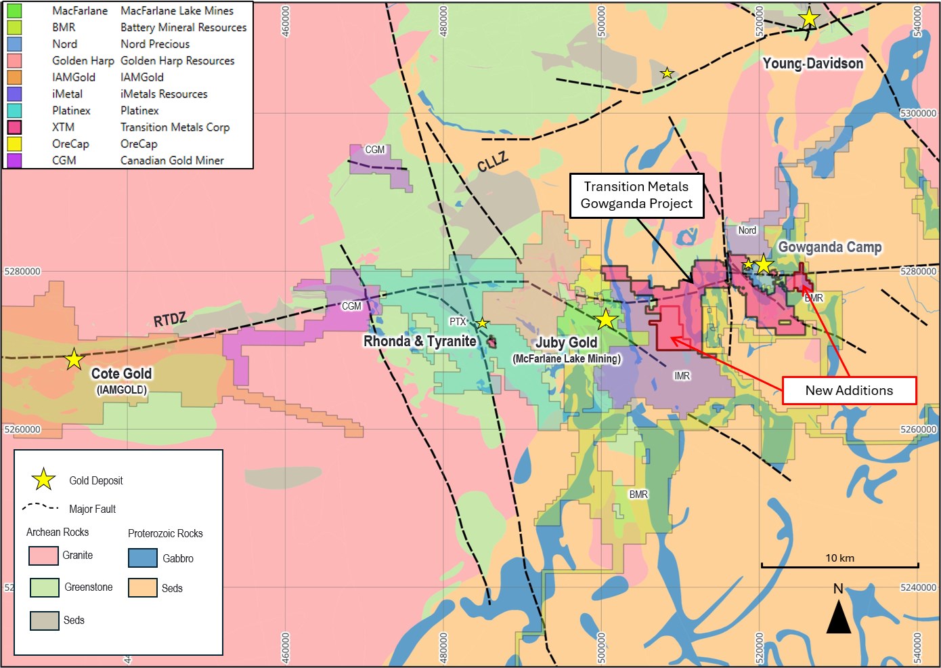Click the Proterozoic Seds orange swatch
941x668 pixels.
coord(143,587)
